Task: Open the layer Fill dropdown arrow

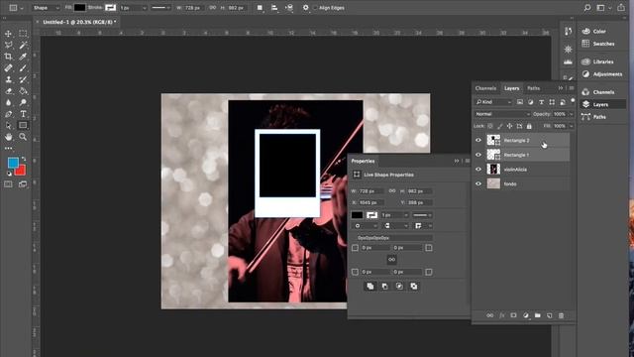Action: (571, 126)
